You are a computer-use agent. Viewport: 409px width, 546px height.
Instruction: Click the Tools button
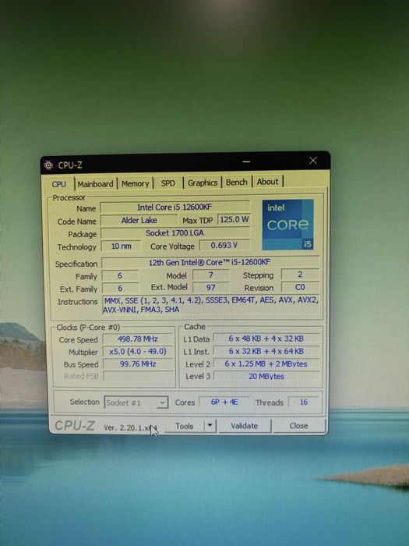(x=184, y=426)
